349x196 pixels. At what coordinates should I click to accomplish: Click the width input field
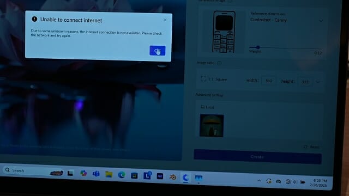(x=269, y=81)
